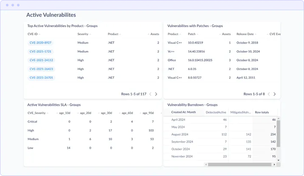Viewport: 304px width, 176px height.
Task: Open the CVE-2021-24112 link
Action: pyautogui.click(x=41, y=60)
